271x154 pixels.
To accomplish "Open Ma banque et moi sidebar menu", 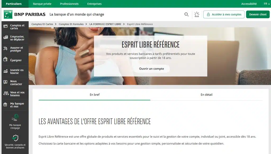I will [15, 105].
